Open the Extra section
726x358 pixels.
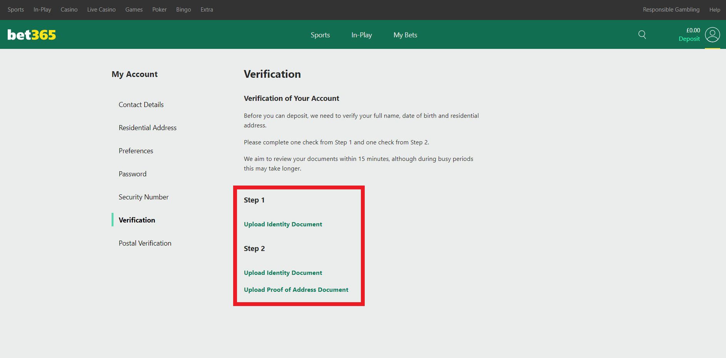point(207,10)
